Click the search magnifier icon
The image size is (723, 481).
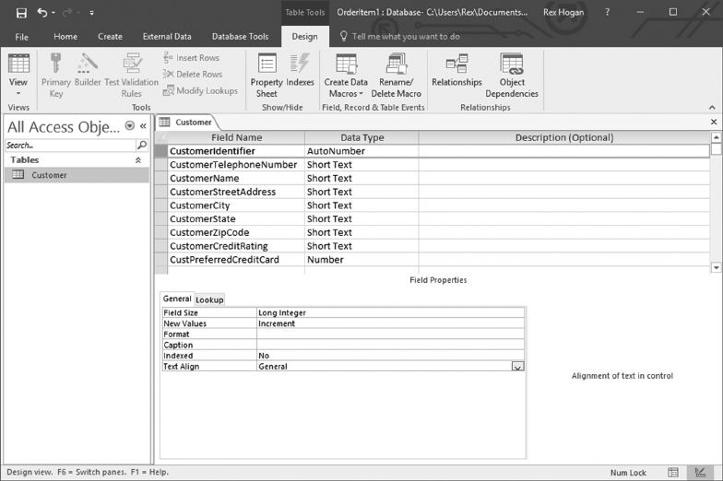click(142, 146)
